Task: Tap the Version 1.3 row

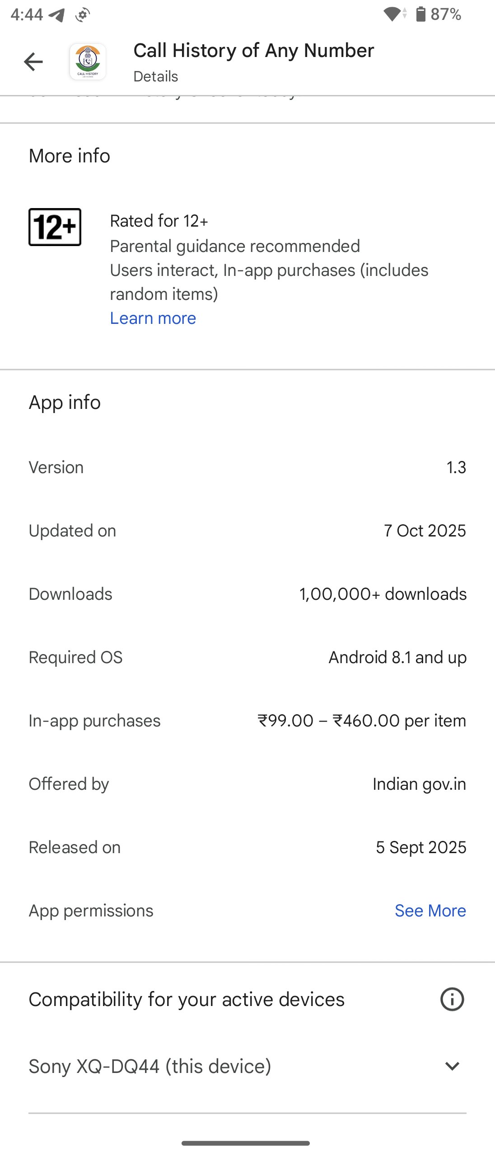Action: point(247,467)
